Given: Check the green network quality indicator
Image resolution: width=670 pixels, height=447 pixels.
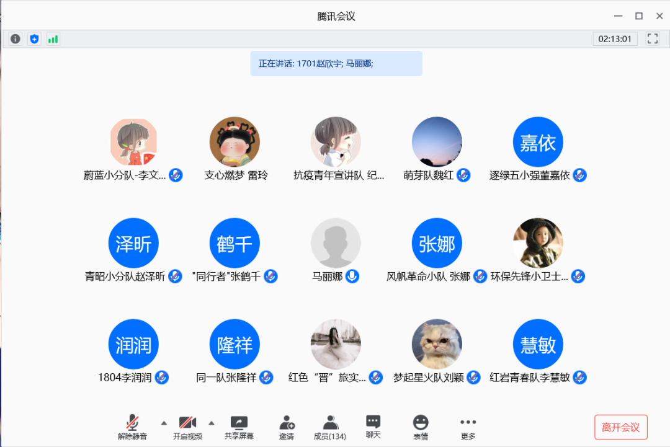Looking at the screenshot, I should point(53,38).
